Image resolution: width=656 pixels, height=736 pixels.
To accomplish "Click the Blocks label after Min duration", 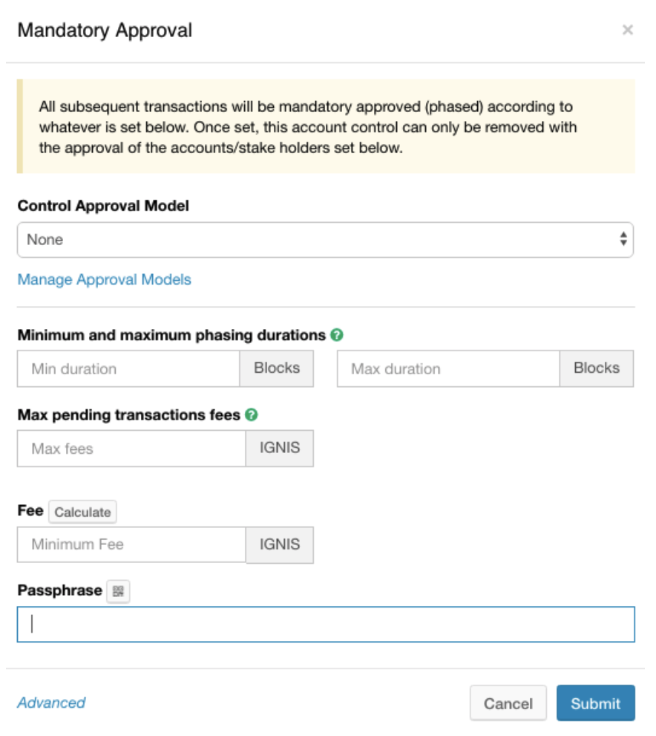I will click(277, 368).
